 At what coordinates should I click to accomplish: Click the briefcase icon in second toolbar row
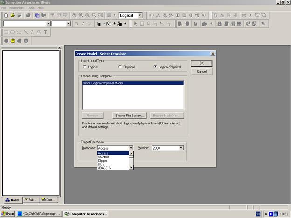pyautogui.click(x=204, y=24)
